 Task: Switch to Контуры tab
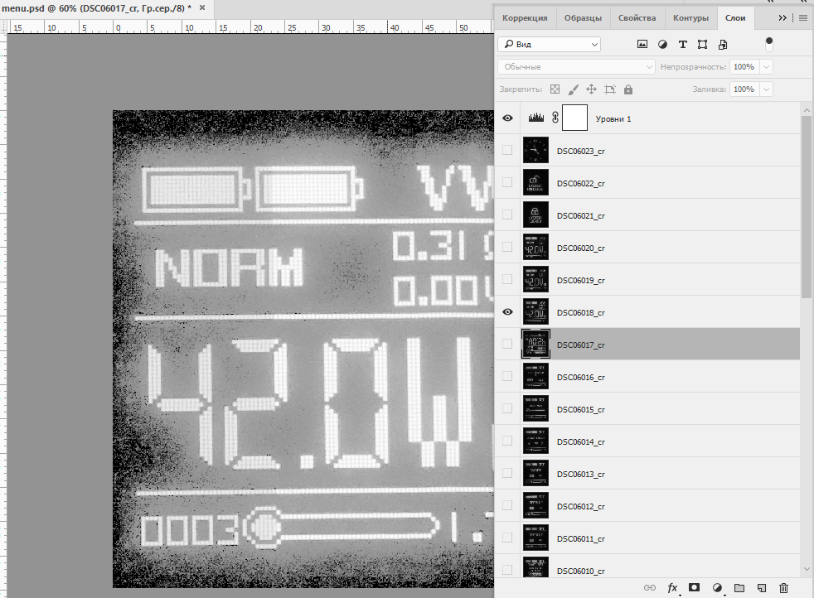690,17
